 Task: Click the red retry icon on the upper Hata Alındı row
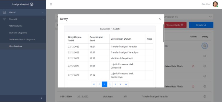coord(193,66)
